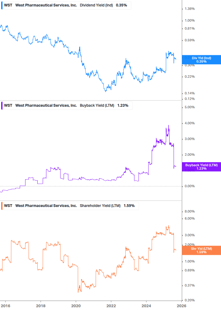This screenshot has width=221, height=310.
Task: Click the 0.35% value in dividend legend
Action: [121, 5]
